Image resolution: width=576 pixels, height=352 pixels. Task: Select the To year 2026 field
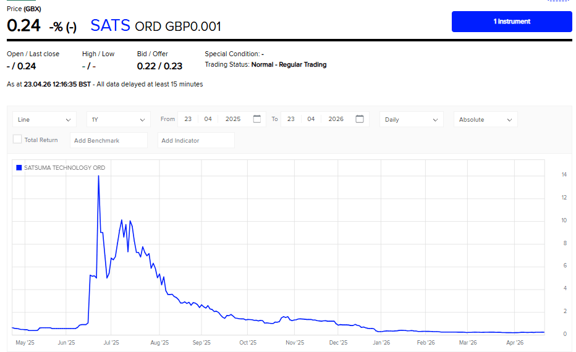(x=336, y=119)
